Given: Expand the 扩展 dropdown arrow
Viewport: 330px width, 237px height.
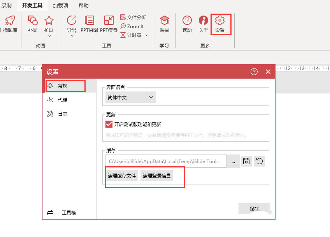Looking at the screenshot, I should coord(49,36).
